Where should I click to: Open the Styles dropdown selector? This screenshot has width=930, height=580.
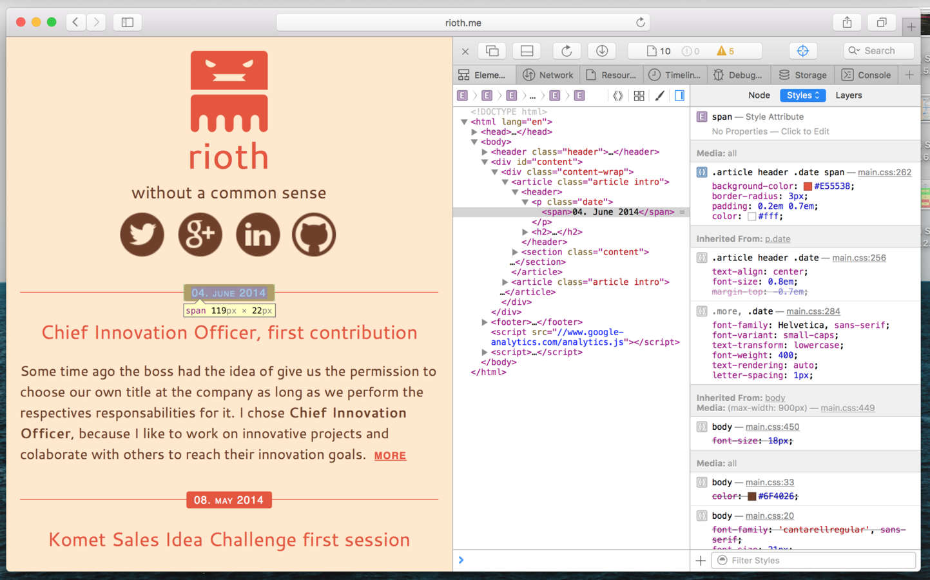click(802, 95)
